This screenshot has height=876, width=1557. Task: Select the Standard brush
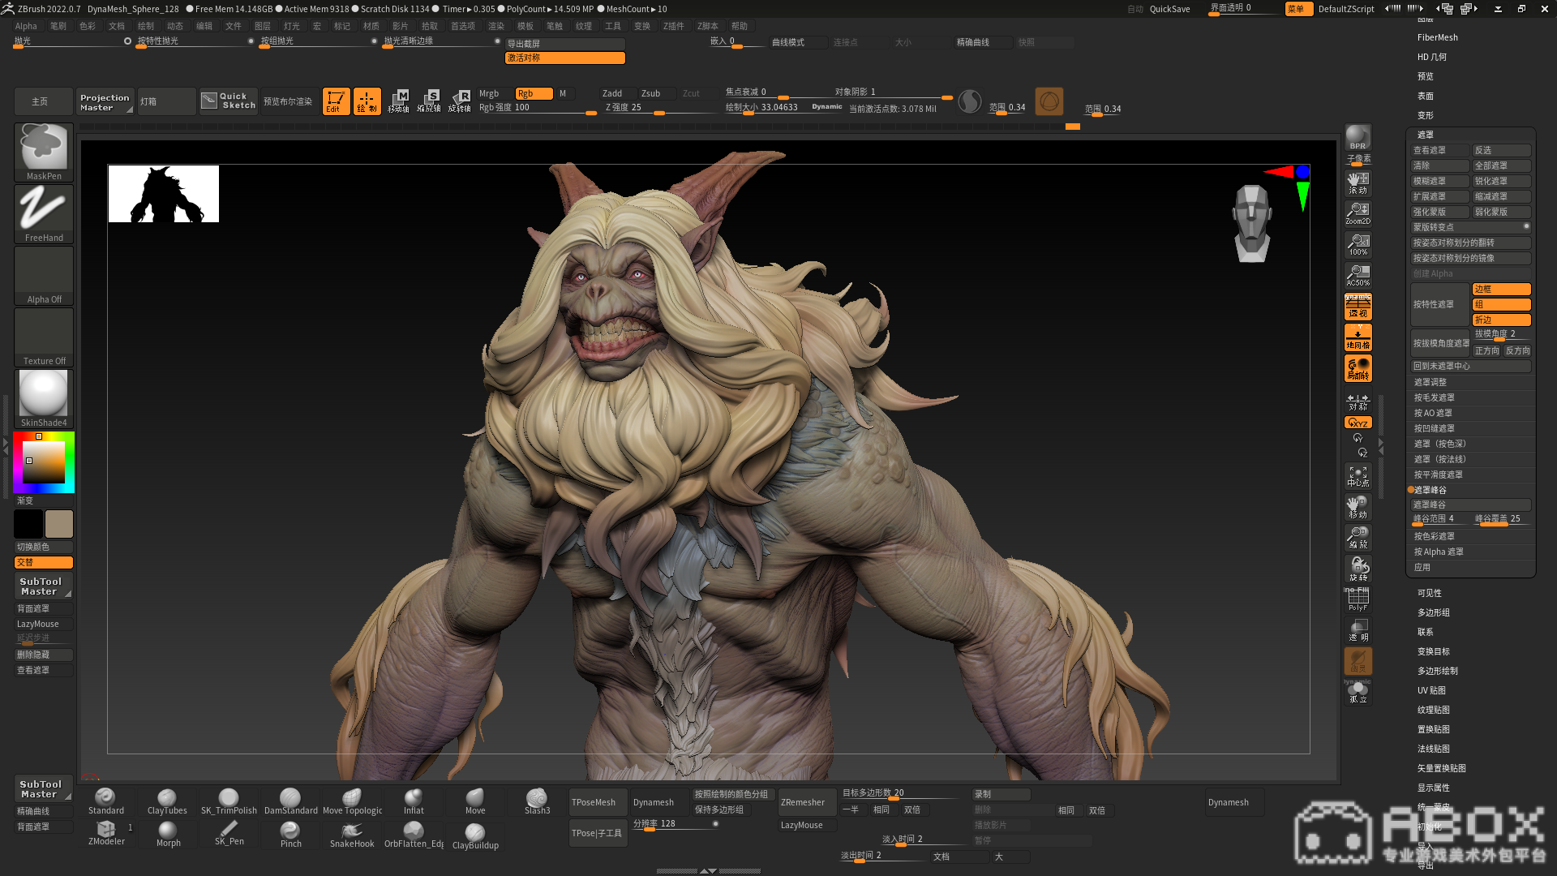point(105,801)
